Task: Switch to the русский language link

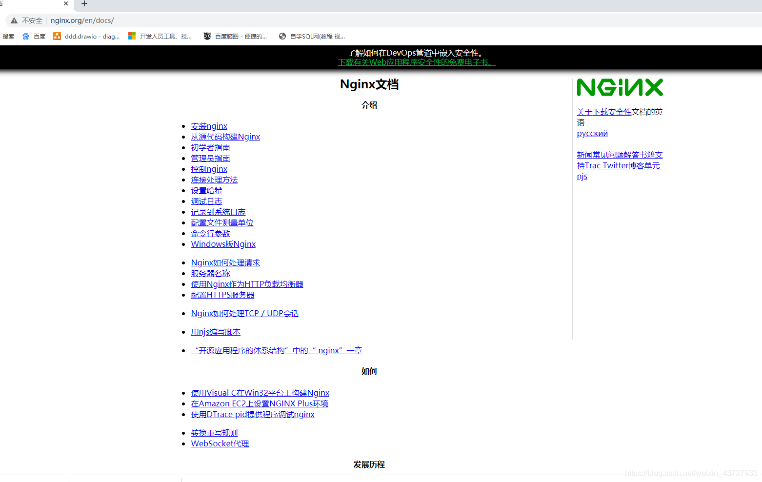Action: (592, 133)
